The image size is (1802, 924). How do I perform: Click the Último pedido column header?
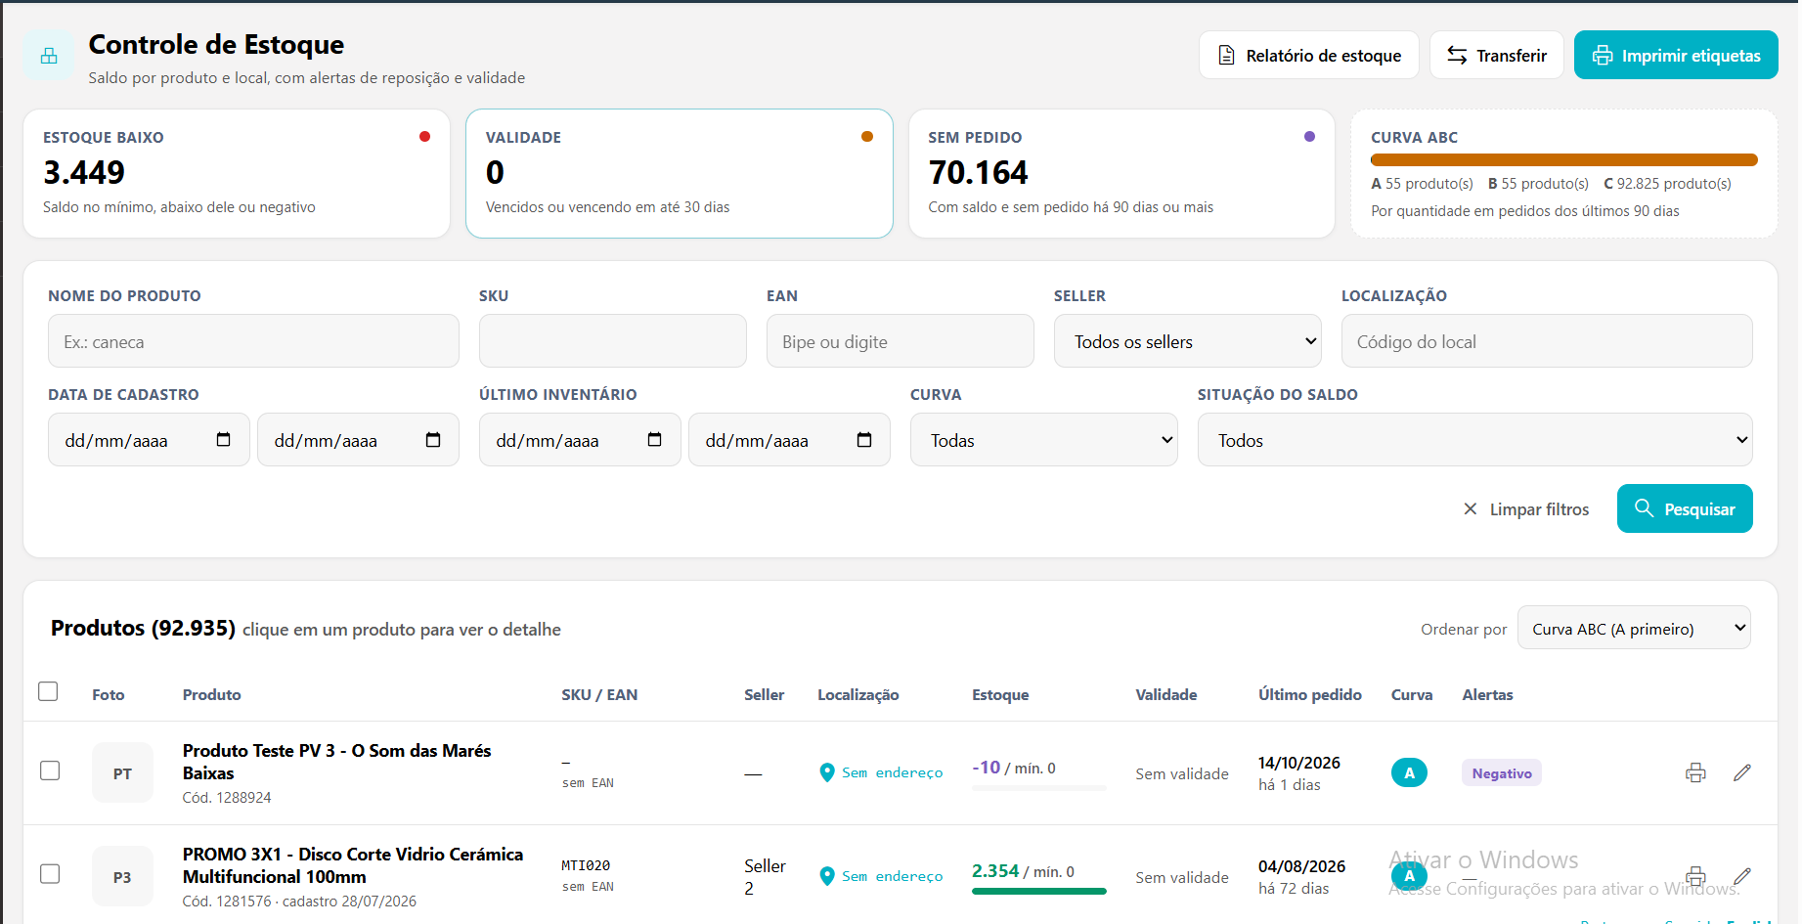[x=1310, y=694]
